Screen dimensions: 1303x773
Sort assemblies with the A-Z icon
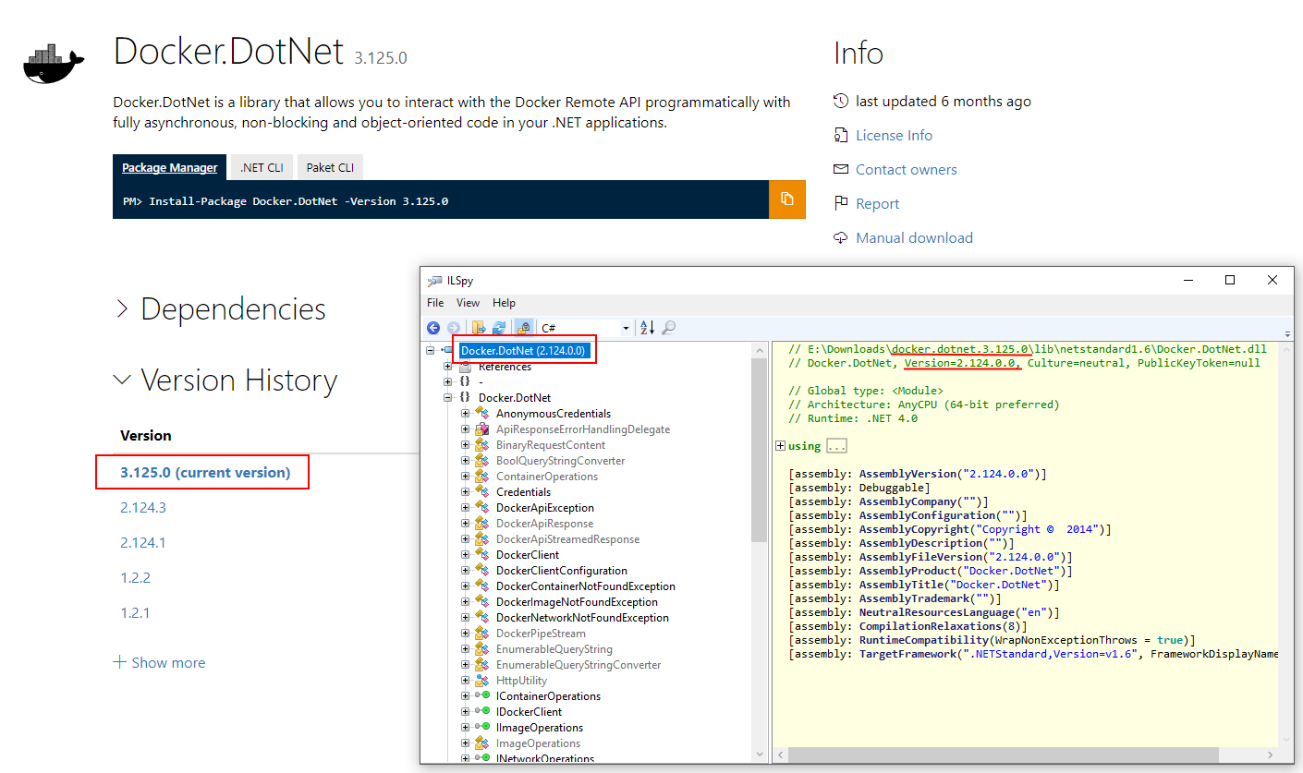[647, 327]
